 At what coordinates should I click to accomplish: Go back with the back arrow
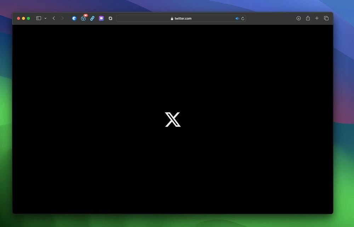54,18
